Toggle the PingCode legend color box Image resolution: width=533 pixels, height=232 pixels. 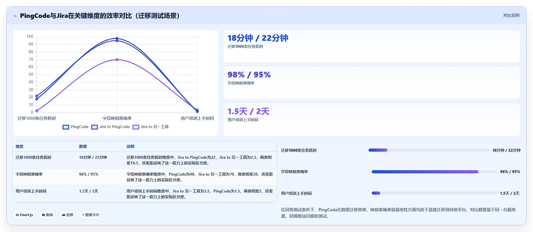[66, 127]
